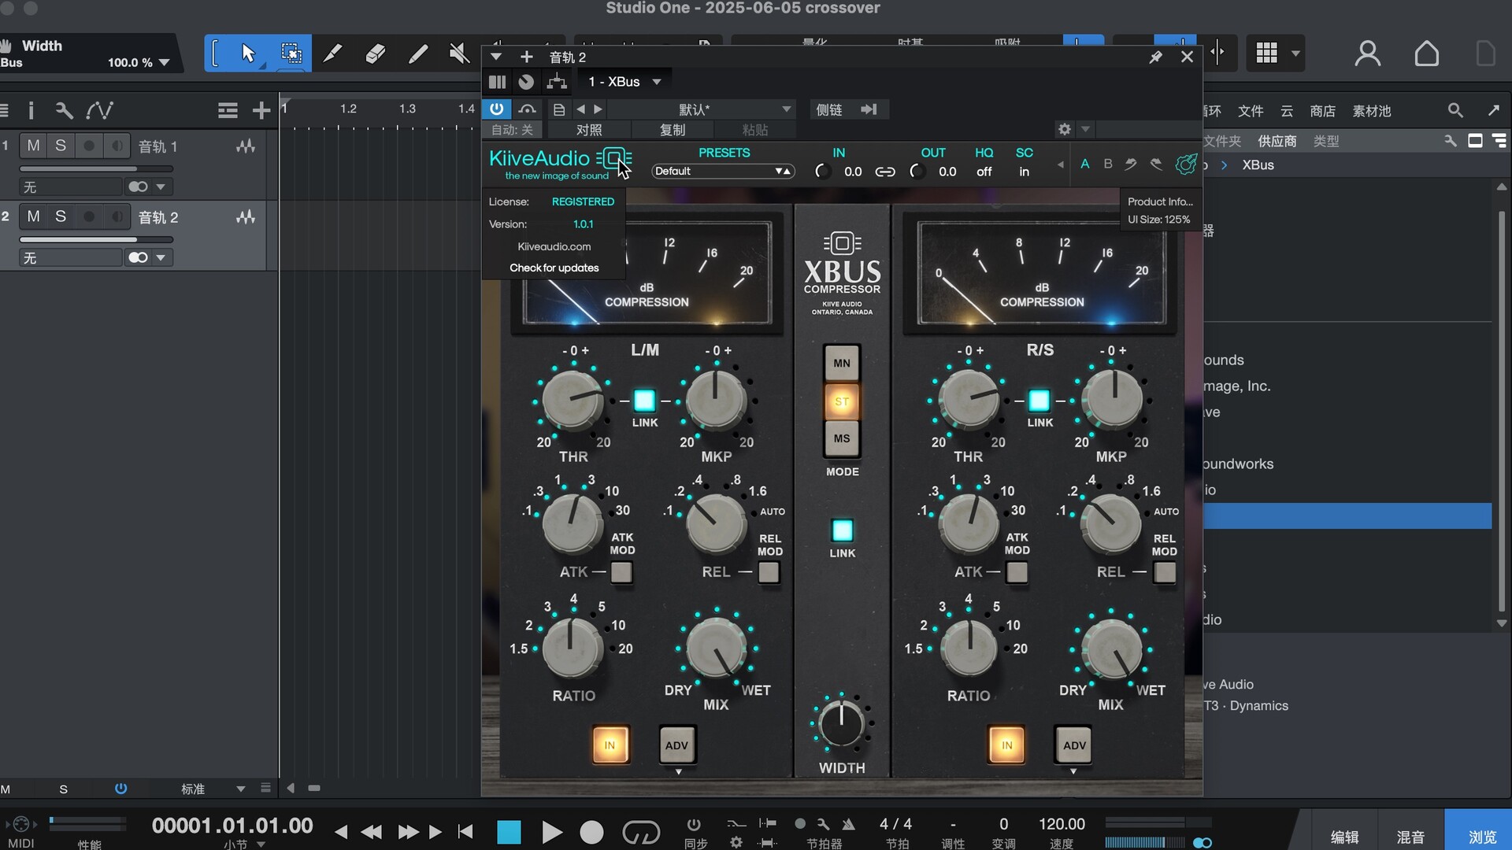Undo with the XBus undo arrow
1512x850 pixels.
click(x=1131, y=164)
